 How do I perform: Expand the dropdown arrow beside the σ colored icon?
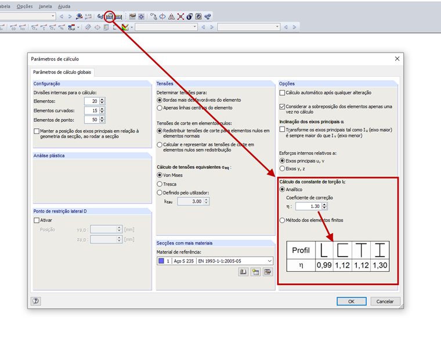coord(78,27)
